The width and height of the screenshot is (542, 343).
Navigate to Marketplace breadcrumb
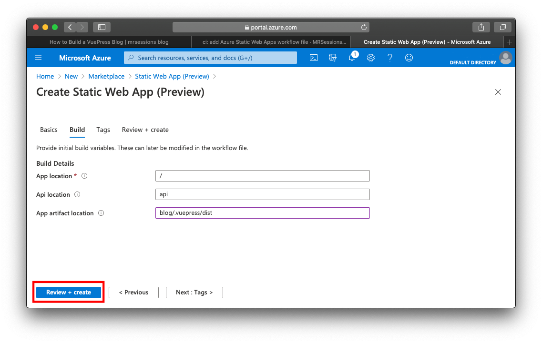[106, 76]
